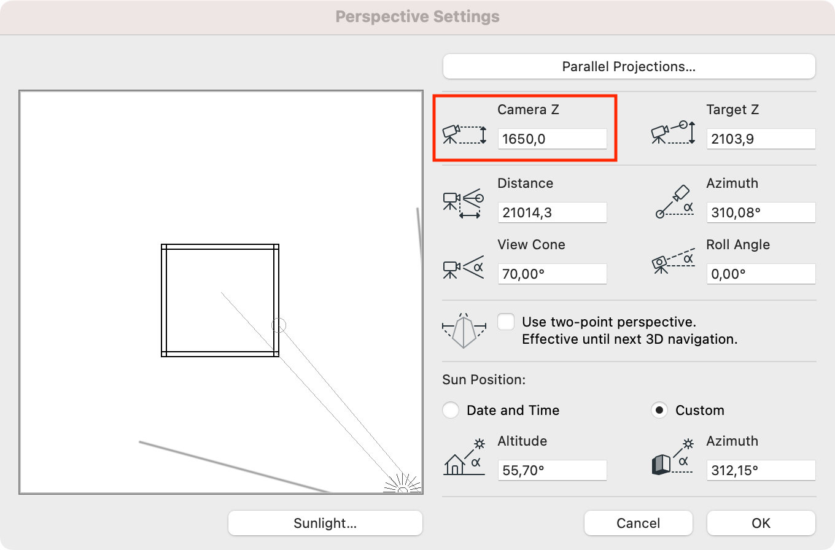Click the camera Distance icon
This screenshot has height=550, width=835.
coord(464,204)
